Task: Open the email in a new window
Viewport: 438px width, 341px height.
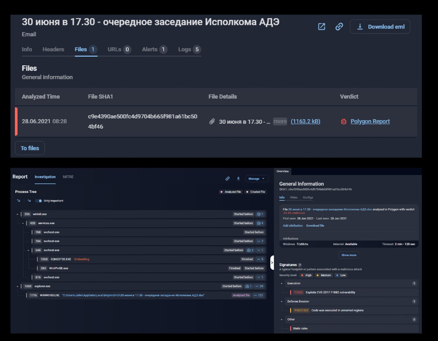Action: [x=321, y=27]
